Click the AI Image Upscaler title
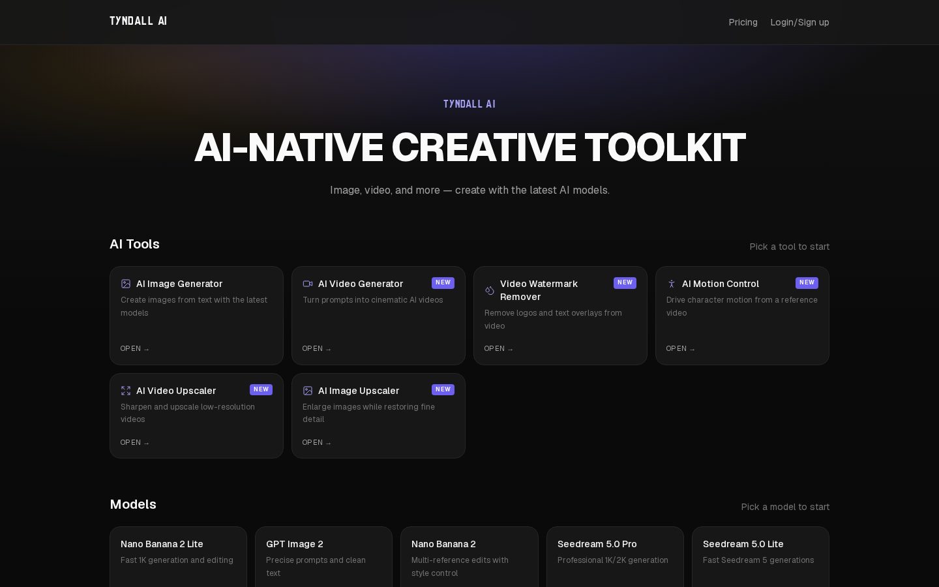The width and height of the screenshot is (939, 587). [359, 391]
